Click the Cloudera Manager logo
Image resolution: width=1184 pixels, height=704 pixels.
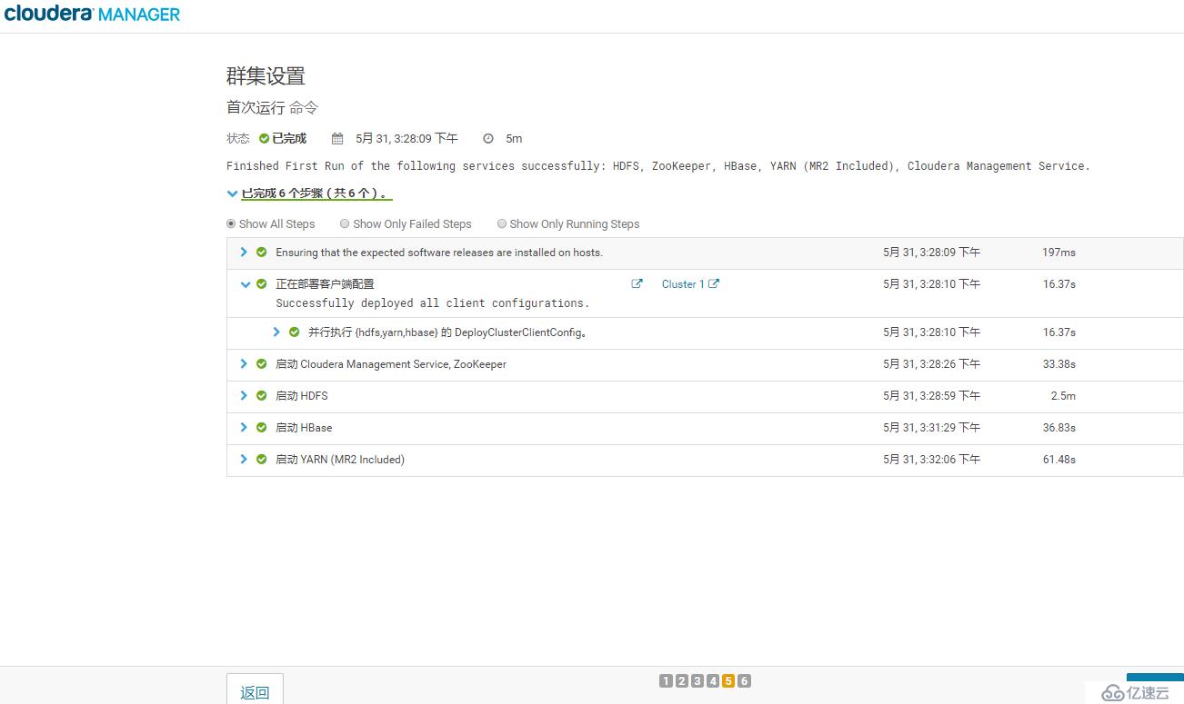click(x=92, y=14)
